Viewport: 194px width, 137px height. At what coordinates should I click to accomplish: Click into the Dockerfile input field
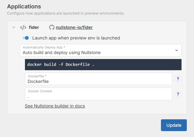coord(99,79)
